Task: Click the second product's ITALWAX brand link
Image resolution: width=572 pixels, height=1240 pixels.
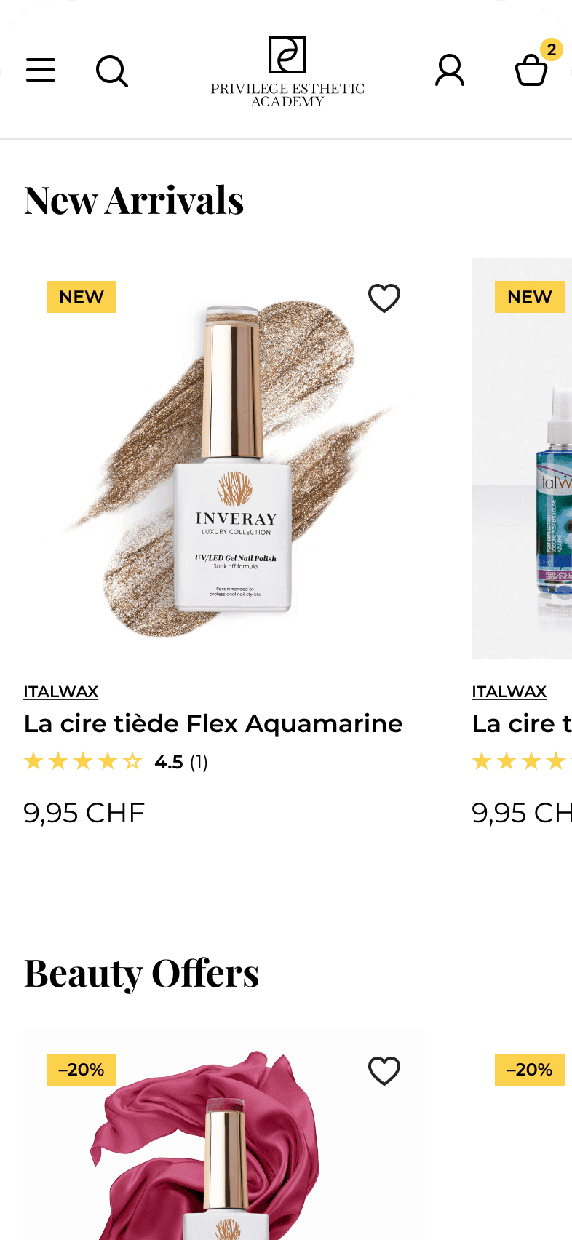Action: [x=509, y=691]
